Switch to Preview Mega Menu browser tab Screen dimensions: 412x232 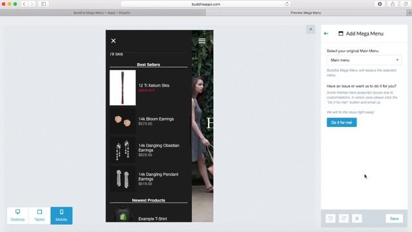[x=306, y=13]
